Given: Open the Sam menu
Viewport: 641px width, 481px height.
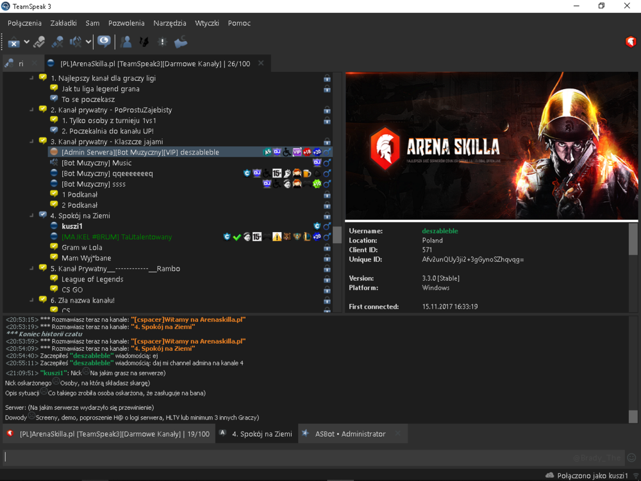Looking at the screenshot, I should (92, 23).
